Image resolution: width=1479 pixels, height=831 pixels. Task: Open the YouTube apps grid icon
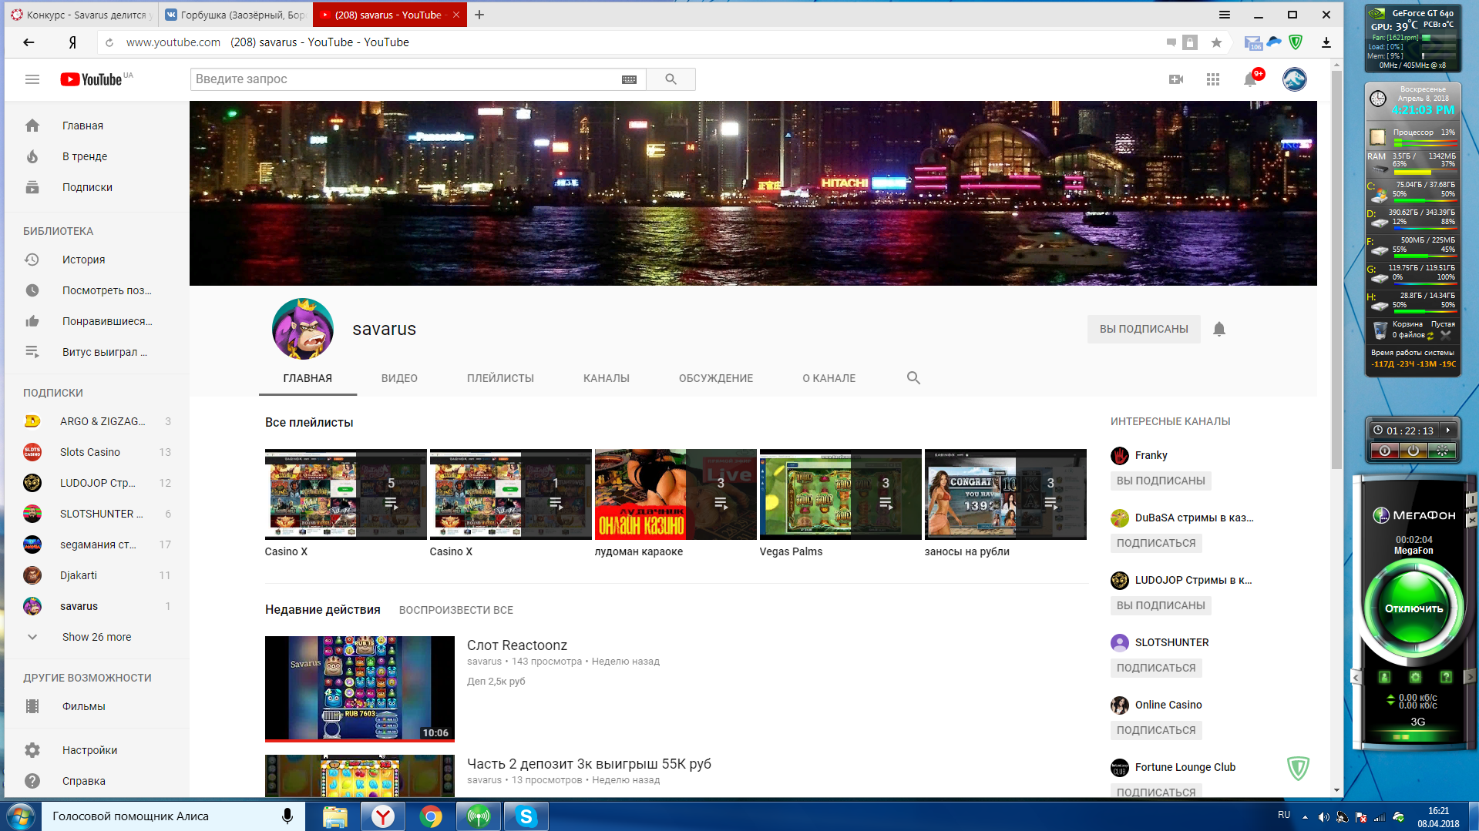click(x=1212, y=79)
